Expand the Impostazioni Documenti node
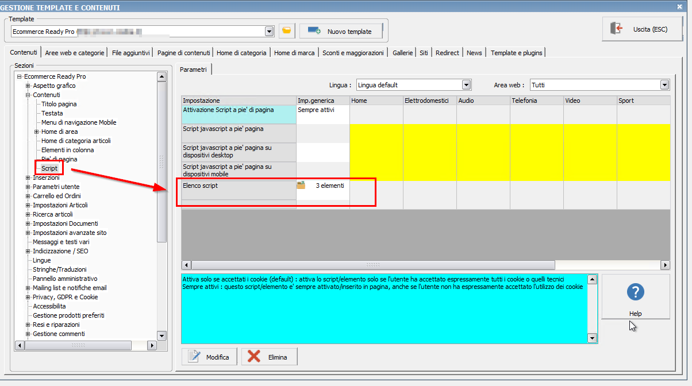692x386 pixels. (28, 223)
